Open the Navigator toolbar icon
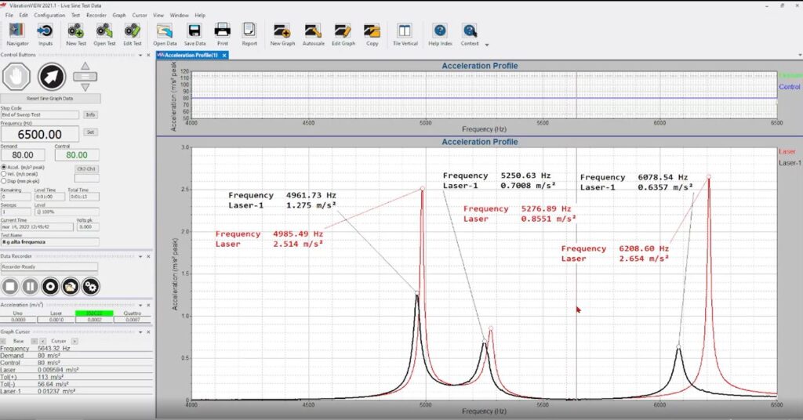This screenshot has height=420, width=803. (17, 31)
